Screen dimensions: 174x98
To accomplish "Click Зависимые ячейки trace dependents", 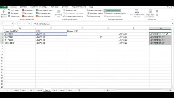I will 95,13.
